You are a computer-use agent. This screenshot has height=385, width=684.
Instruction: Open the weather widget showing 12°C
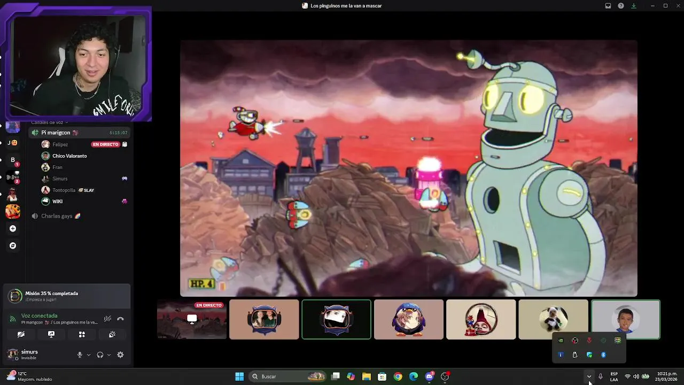click(29, 376)
